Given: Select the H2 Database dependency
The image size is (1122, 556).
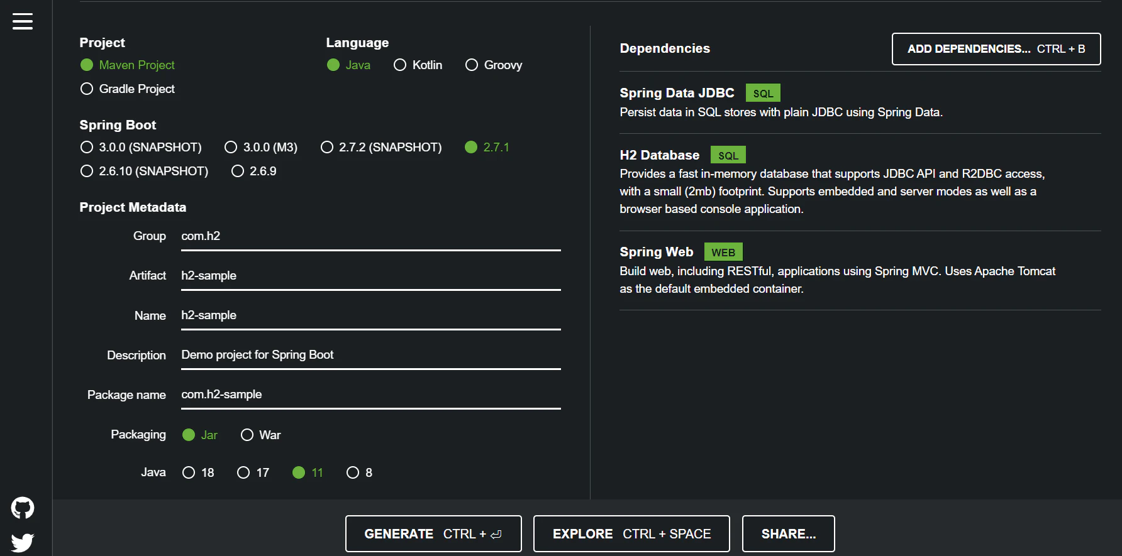Looking at the screenshot, I should (860, 182).
